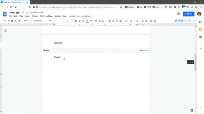Viewport: 204px width, 114px height.
Task: Decrease font size with minus button
Action: click(x=63, y=21)
